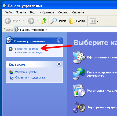Click the Control Panel icon in address bar
The width and height of the screenshot is (117, 116).
click(x=17, y=29)
